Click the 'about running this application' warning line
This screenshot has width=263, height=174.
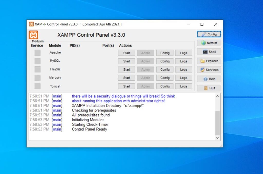point(118,101)
